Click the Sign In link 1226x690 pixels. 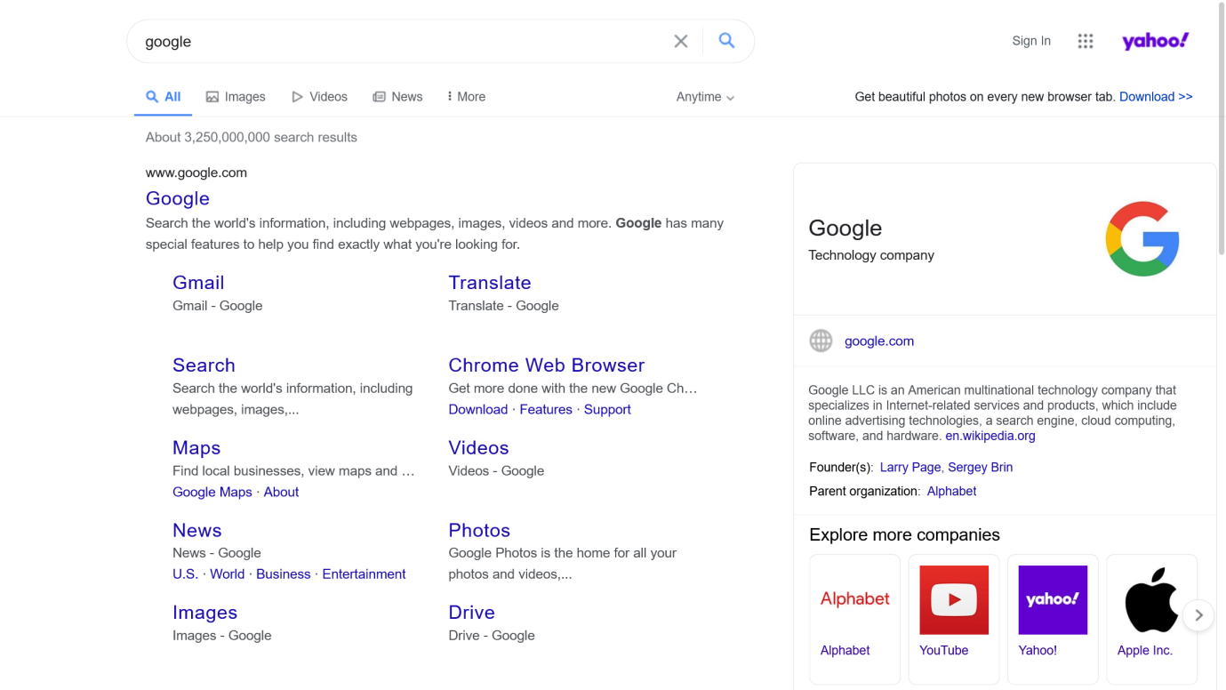[1031, 41]
